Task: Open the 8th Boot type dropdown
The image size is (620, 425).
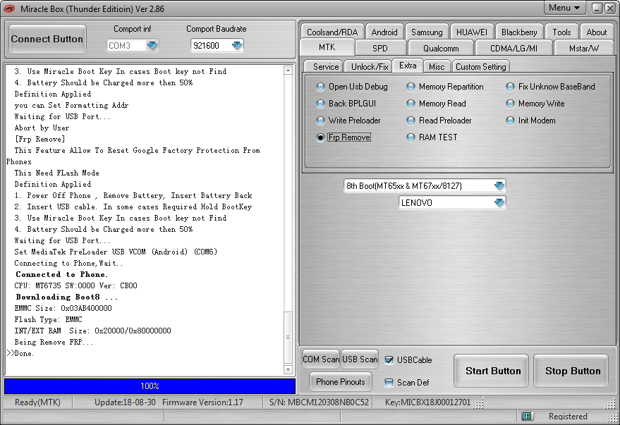Action: (x=499, y=185)
